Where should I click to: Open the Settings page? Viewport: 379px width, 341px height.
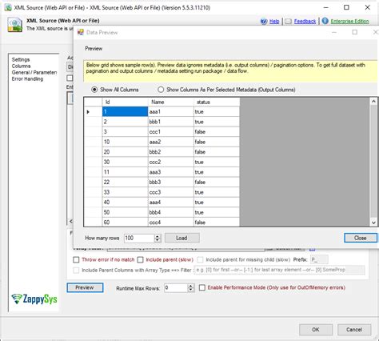pyautogui.click(x=21, y=59)
